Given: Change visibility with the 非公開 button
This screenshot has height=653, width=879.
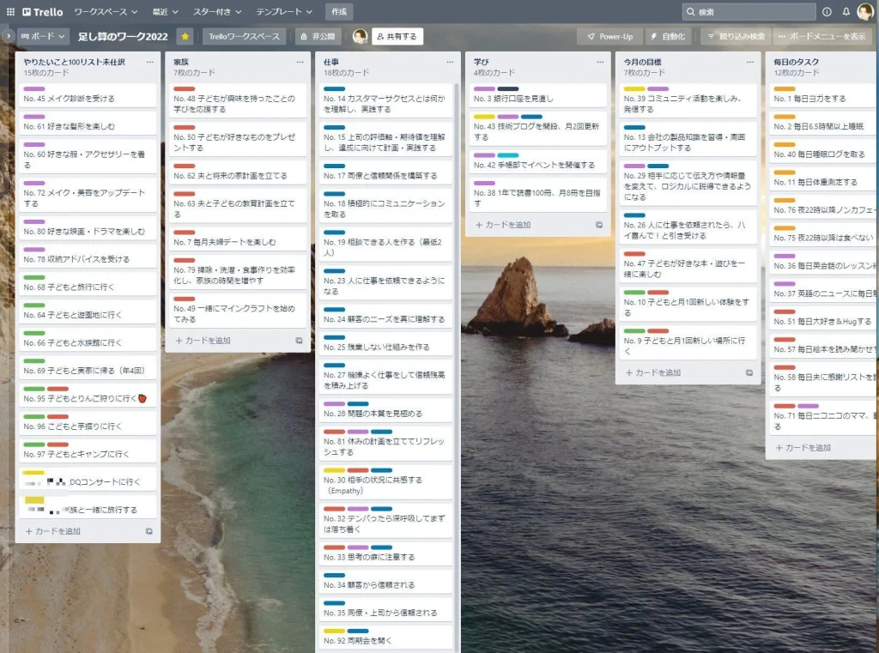Looking at the screenshot, I should (318, 37).
